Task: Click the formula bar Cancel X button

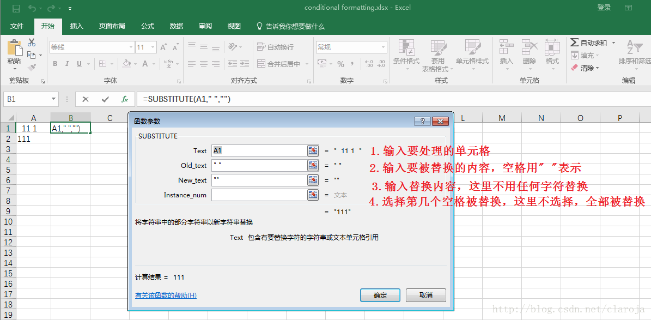Action: tap(86, 99)
